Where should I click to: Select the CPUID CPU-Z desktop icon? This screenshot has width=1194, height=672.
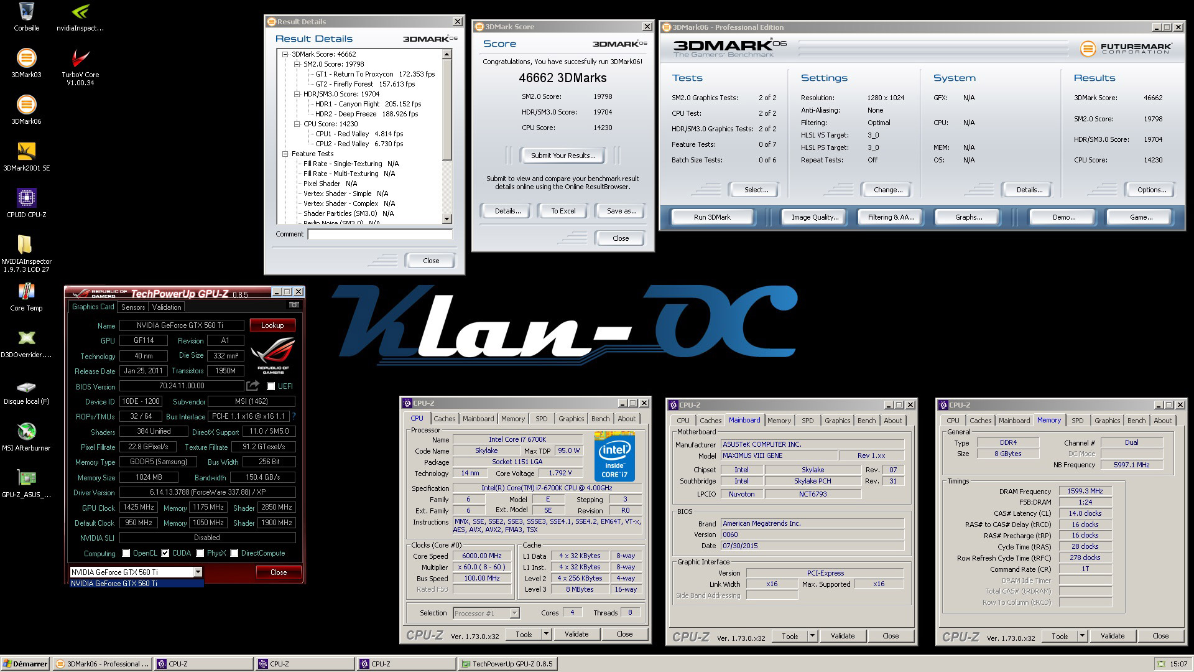(x=26, y=203)
